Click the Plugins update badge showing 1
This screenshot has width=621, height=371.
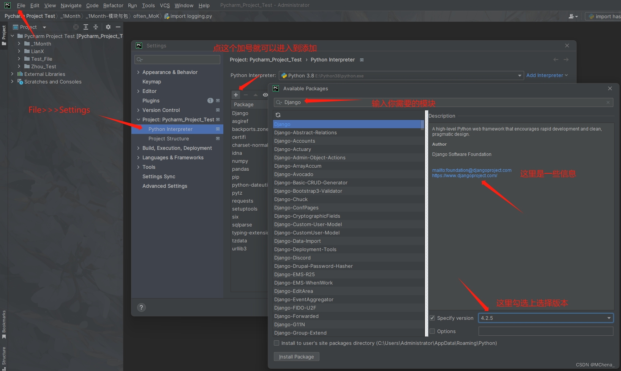210,101
